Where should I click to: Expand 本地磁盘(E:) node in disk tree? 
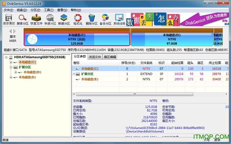(11, 77)
